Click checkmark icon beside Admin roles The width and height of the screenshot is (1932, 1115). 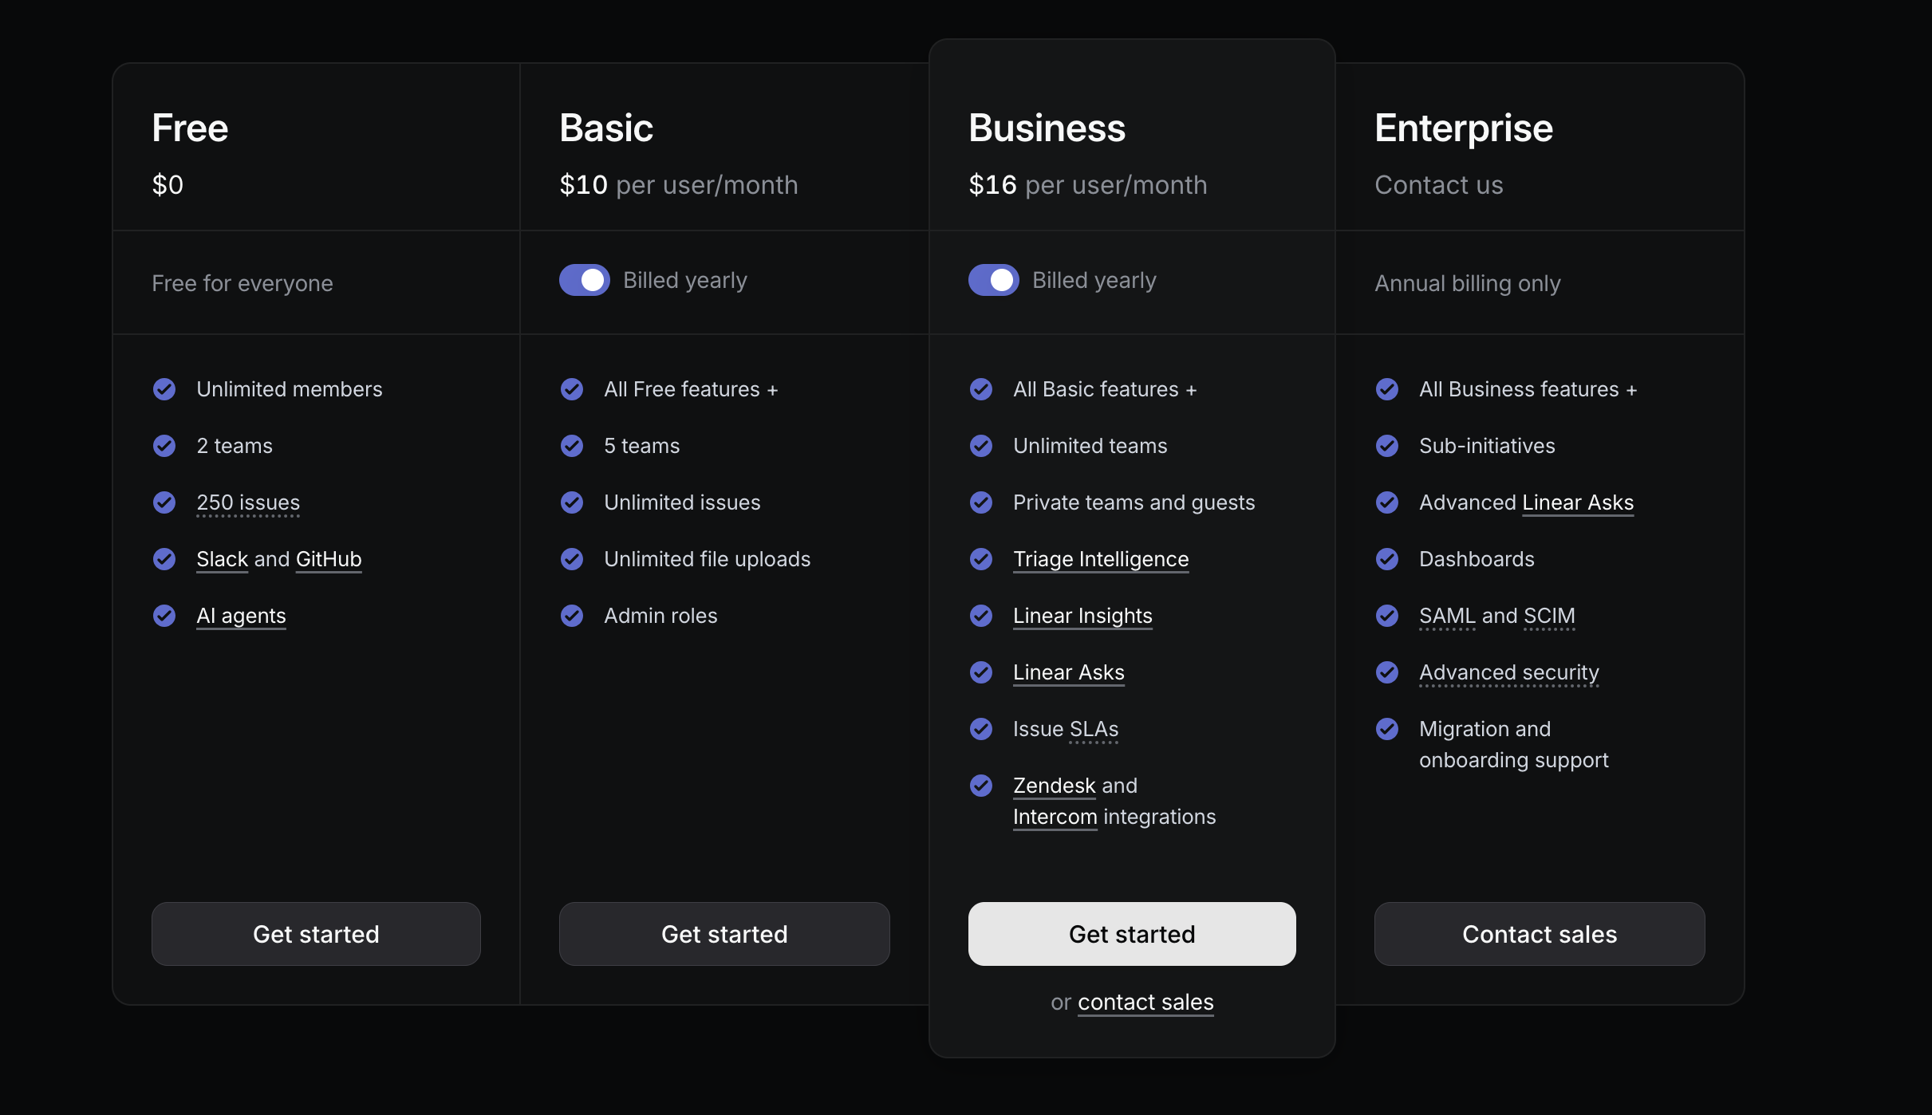pos(572,616)
